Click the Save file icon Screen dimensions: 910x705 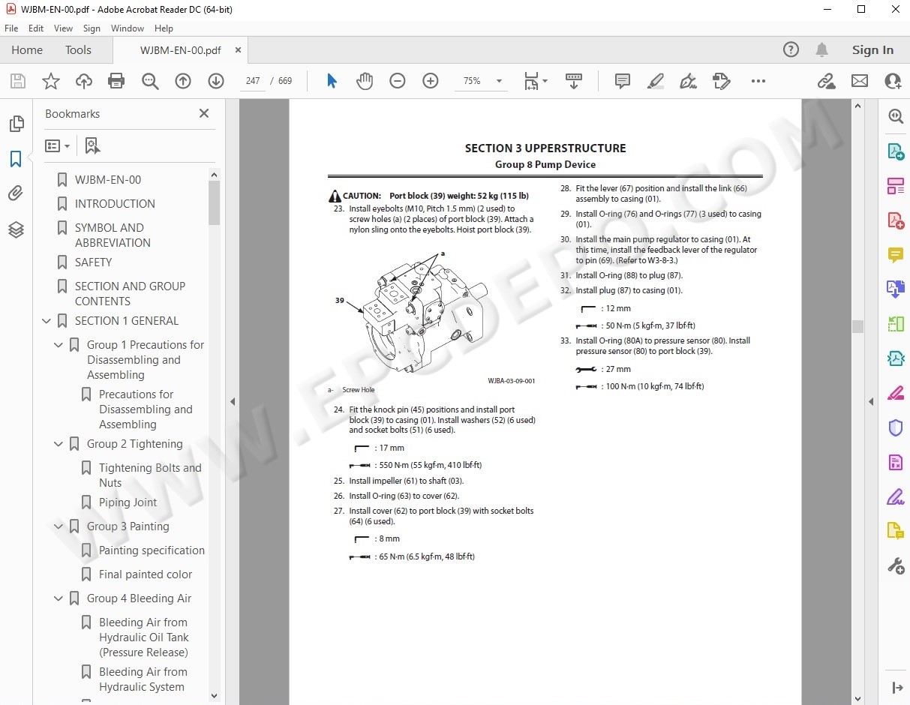(17, 81)
